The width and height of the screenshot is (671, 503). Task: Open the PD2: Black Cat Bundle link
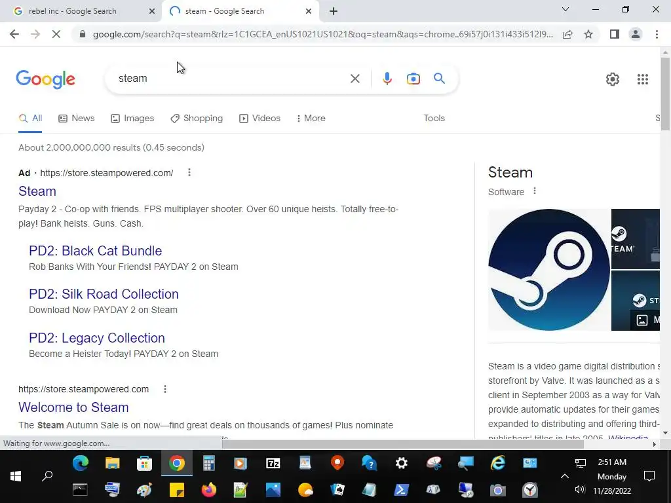point(96,251)
